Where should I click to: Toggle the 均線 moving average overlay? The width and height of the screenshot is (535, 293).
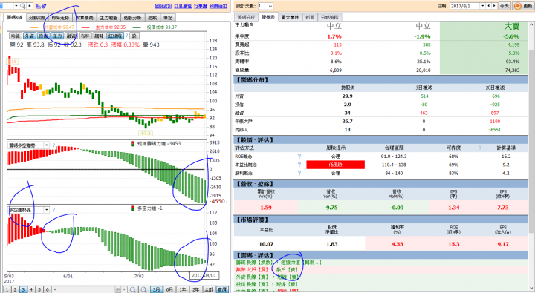tap(16, 36)
